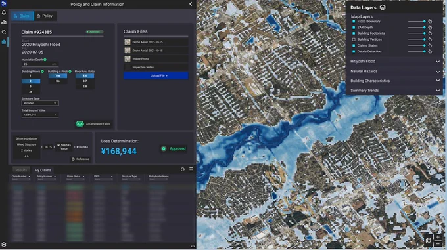This screenshot has width=447, height=250.
Task: Toggle the Flood Boundary layer checkbox
Action: (x=354, y=22)
